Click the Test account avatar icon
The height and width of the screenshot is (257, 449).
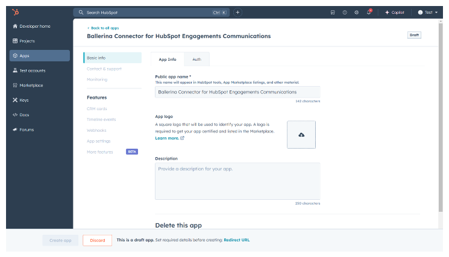(420, 12)
